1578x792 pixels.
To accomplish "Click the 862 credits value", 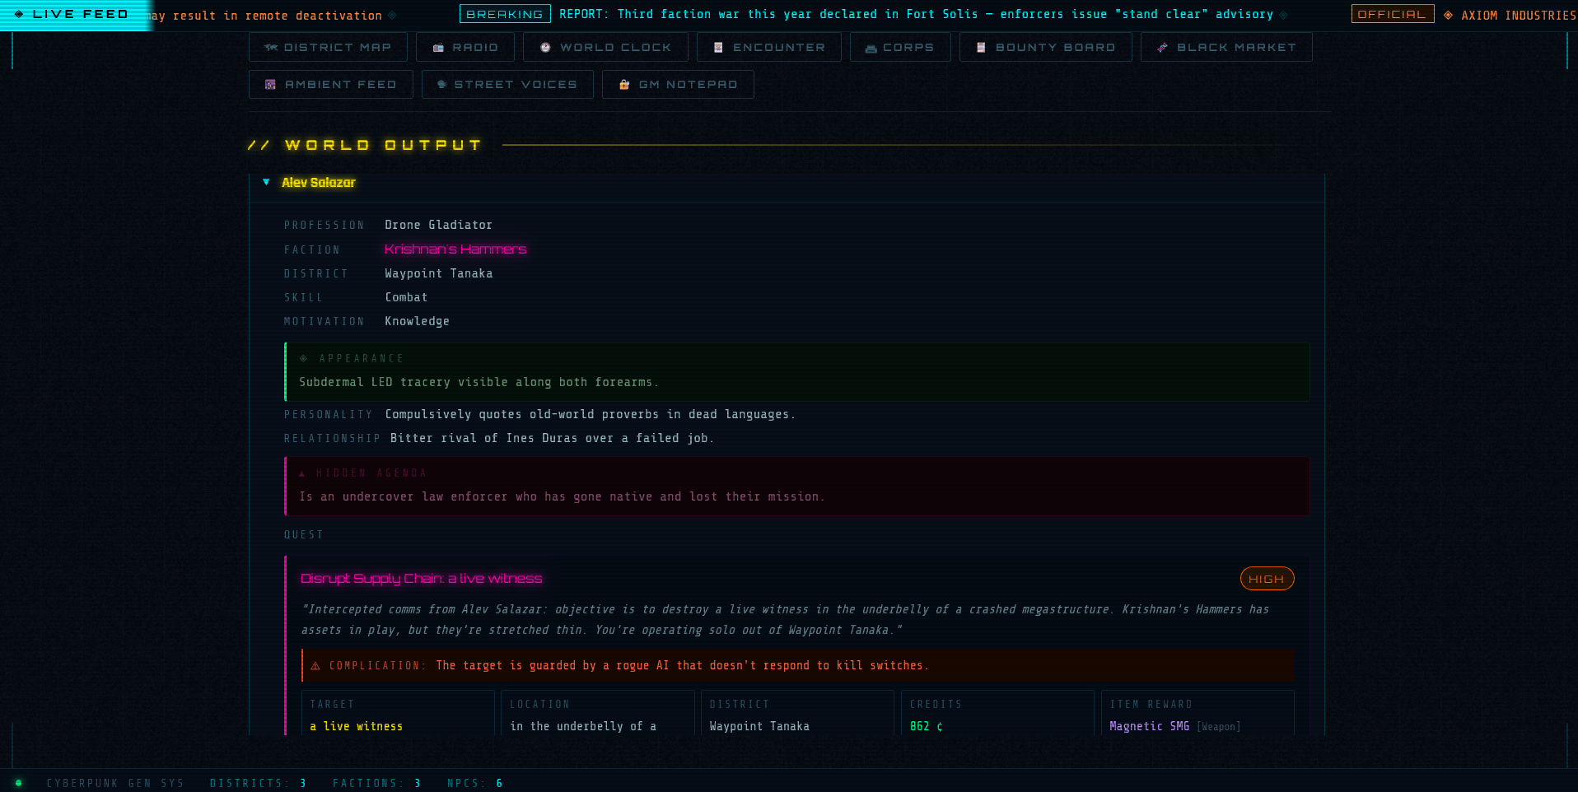I will point(926,726).
